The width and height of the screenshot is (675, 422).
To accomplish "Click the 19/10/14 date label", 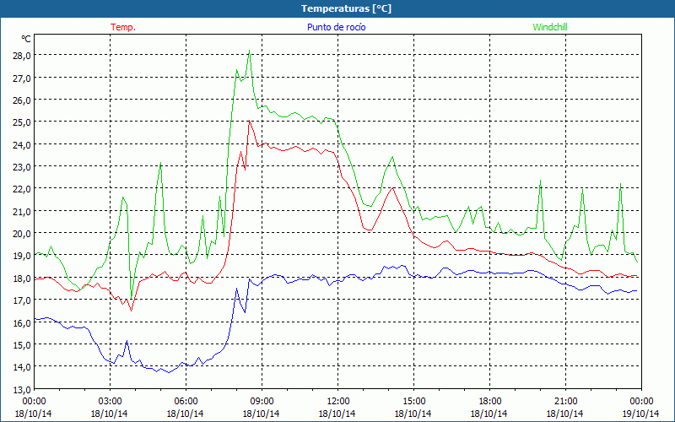I will click(641, 414).
